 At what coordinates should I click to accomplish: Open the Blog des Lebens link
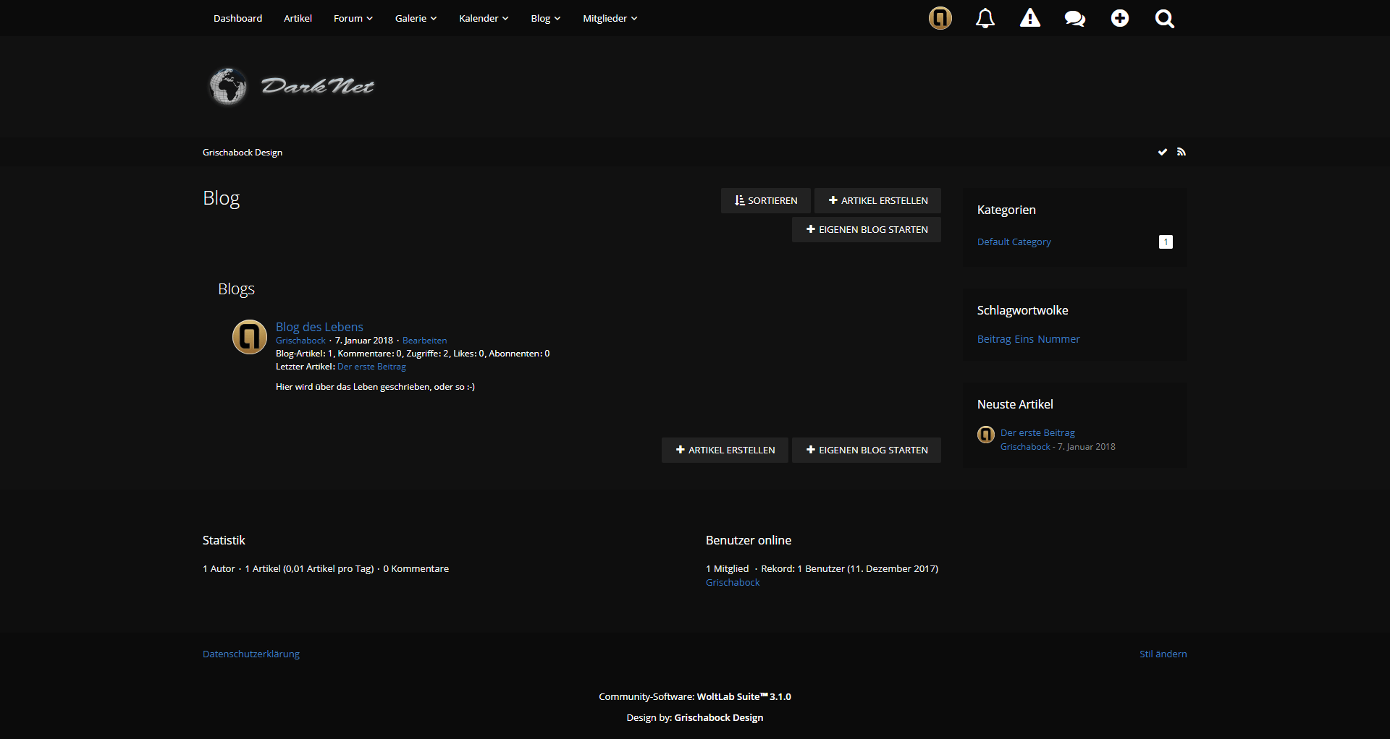coord(319,327)
